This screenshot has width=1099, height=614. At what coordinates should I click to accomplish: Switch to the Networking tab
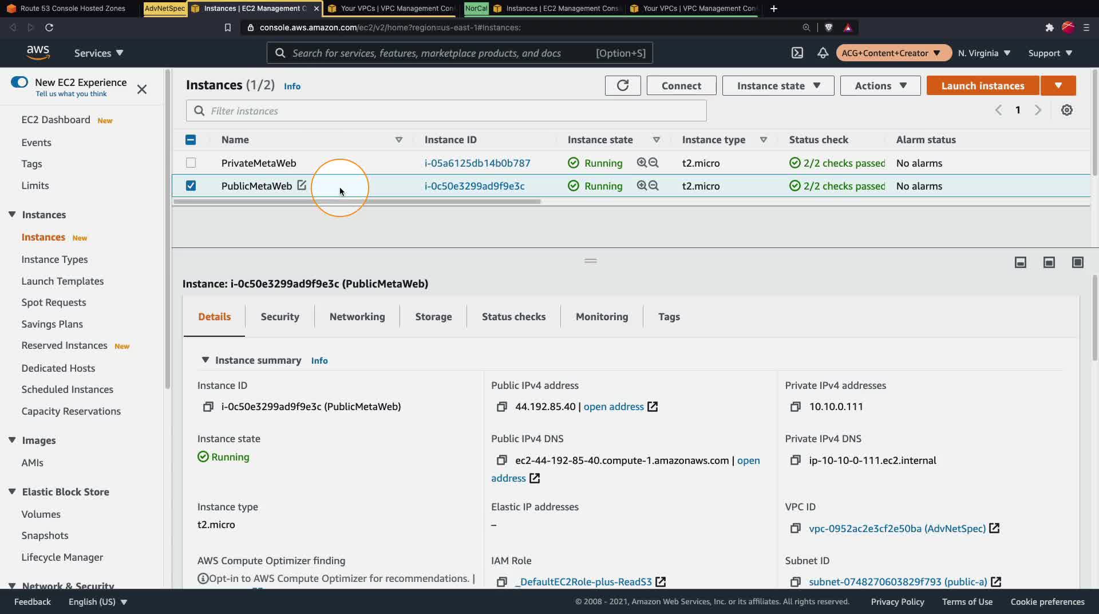(x=357, y=317)
